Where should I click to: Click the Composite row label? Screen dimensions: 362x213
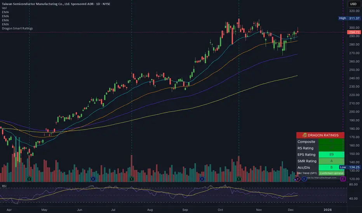click(306, 142)
